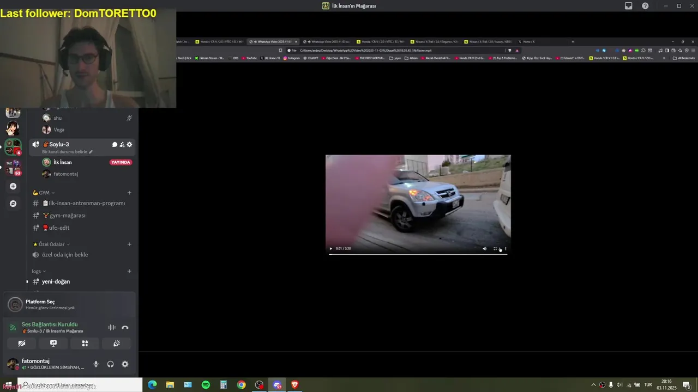
Task: Open the Discord inbox icon in title bar
Action: pyautogui.click(x=629, y=6)
